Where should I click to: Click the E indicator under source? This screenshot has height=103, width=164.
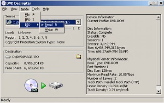click(79, 28)
